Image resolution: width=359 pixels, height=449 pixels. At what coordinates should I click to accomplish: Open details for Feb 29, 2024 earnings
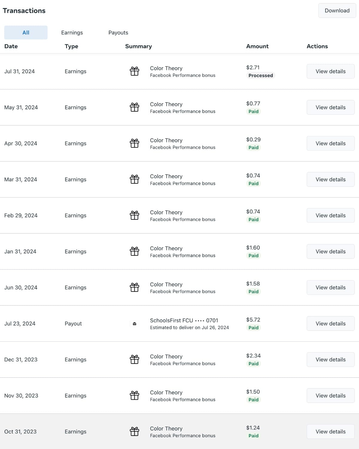point(330,216)
